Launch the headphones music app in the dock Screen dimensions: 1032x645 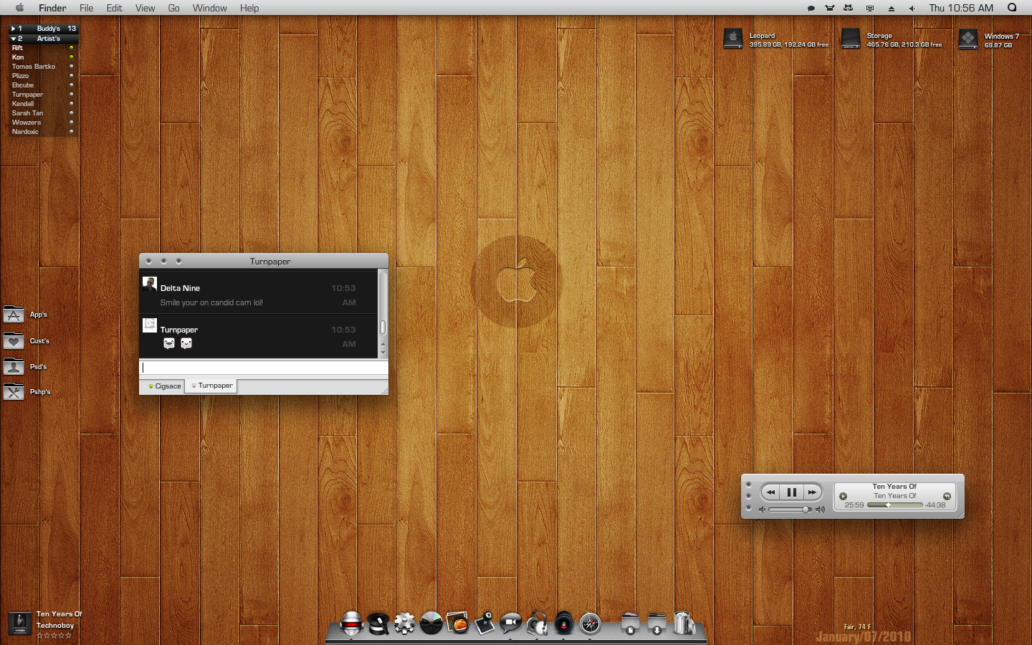(x=537, y=623)
